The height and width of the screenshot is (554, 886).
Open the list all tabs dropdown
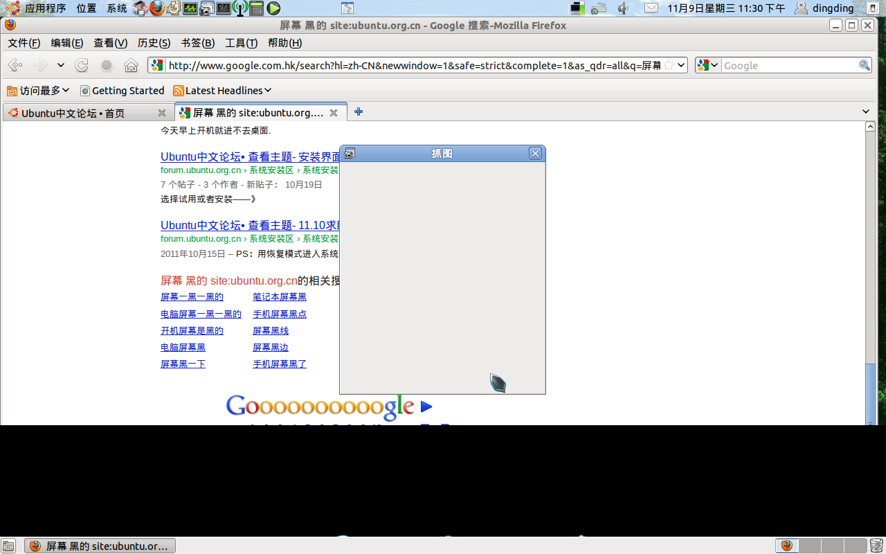(x=866, y=111)
